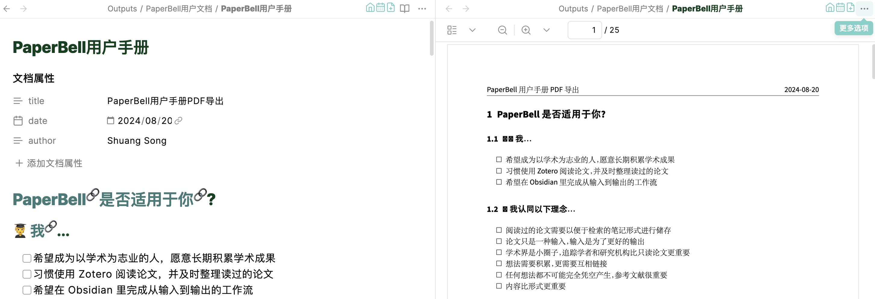Open the calendar daily note icon in left pane
This screenshot has width=875, height=299.
tap(381, 8)
